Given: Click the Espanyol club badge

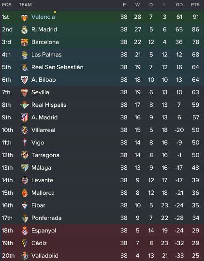Looking at the screenshot, I should pos(25,231).
